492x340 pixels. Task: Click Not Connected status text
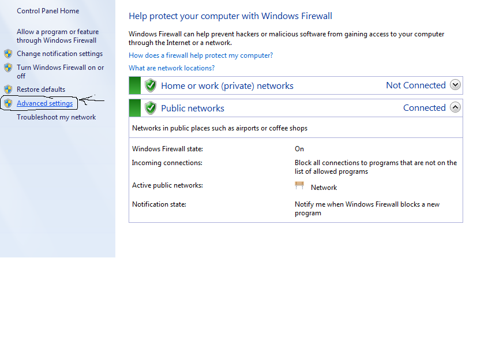(416, 85)
